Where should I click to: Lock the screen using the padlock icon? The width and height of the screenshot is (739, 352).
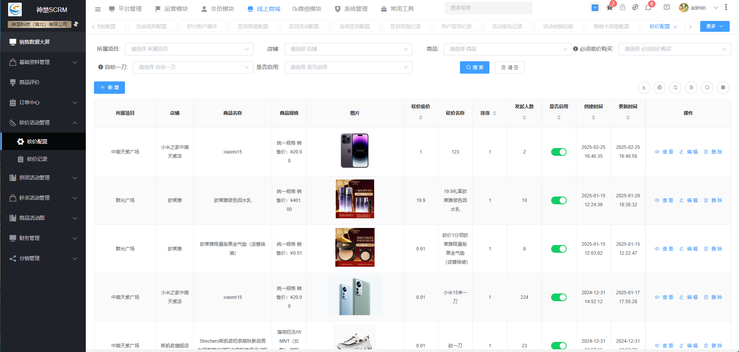623,7
